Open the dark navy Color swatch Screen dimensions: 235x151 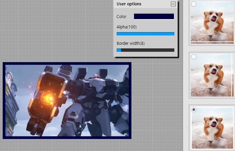point(154,16)
